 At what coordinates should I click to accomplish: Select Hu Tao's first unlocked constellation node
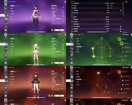[119, 72]
